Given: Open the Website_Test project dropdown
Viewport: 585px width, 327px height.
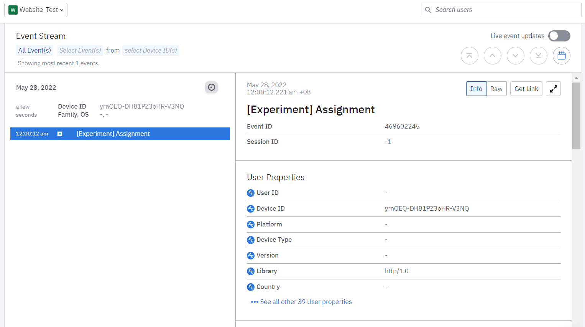Looking at the screenshot, I should (x=36, y=10).
